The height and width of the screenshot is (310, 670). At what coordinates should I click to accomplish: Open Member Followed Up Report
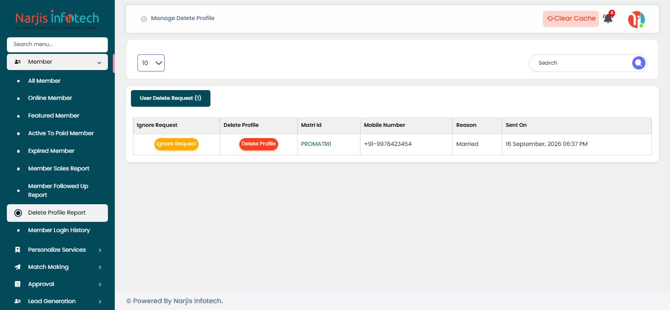pos(58,191)
